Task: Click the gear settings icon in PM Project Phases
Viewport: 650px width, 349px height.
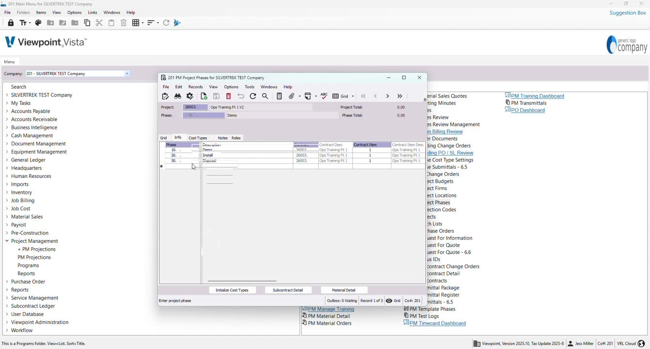Action: [x=190, y=96]
